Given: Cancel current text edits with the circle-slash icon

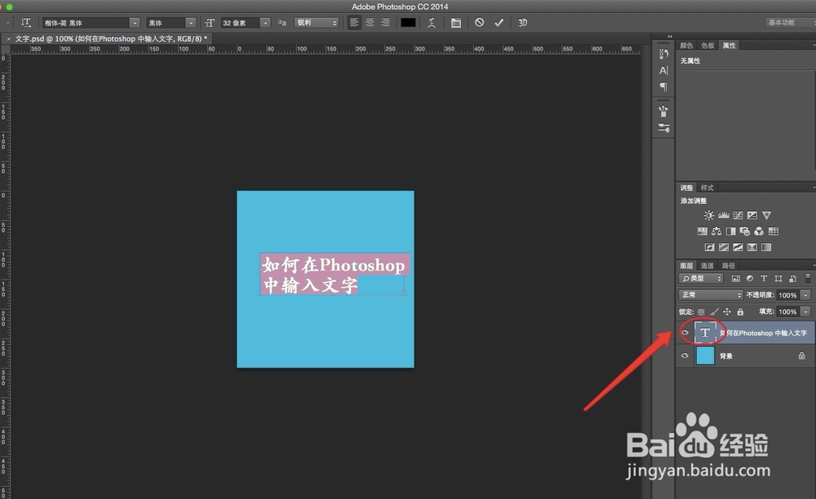Looking at the screenshot, I should [x=479, y=22].
